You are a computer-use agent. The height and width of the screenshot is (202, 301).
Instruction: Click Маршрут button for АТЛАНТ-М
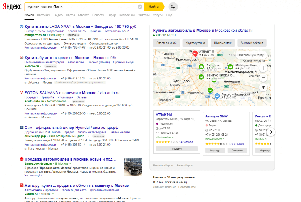click(x=177, y=149)
